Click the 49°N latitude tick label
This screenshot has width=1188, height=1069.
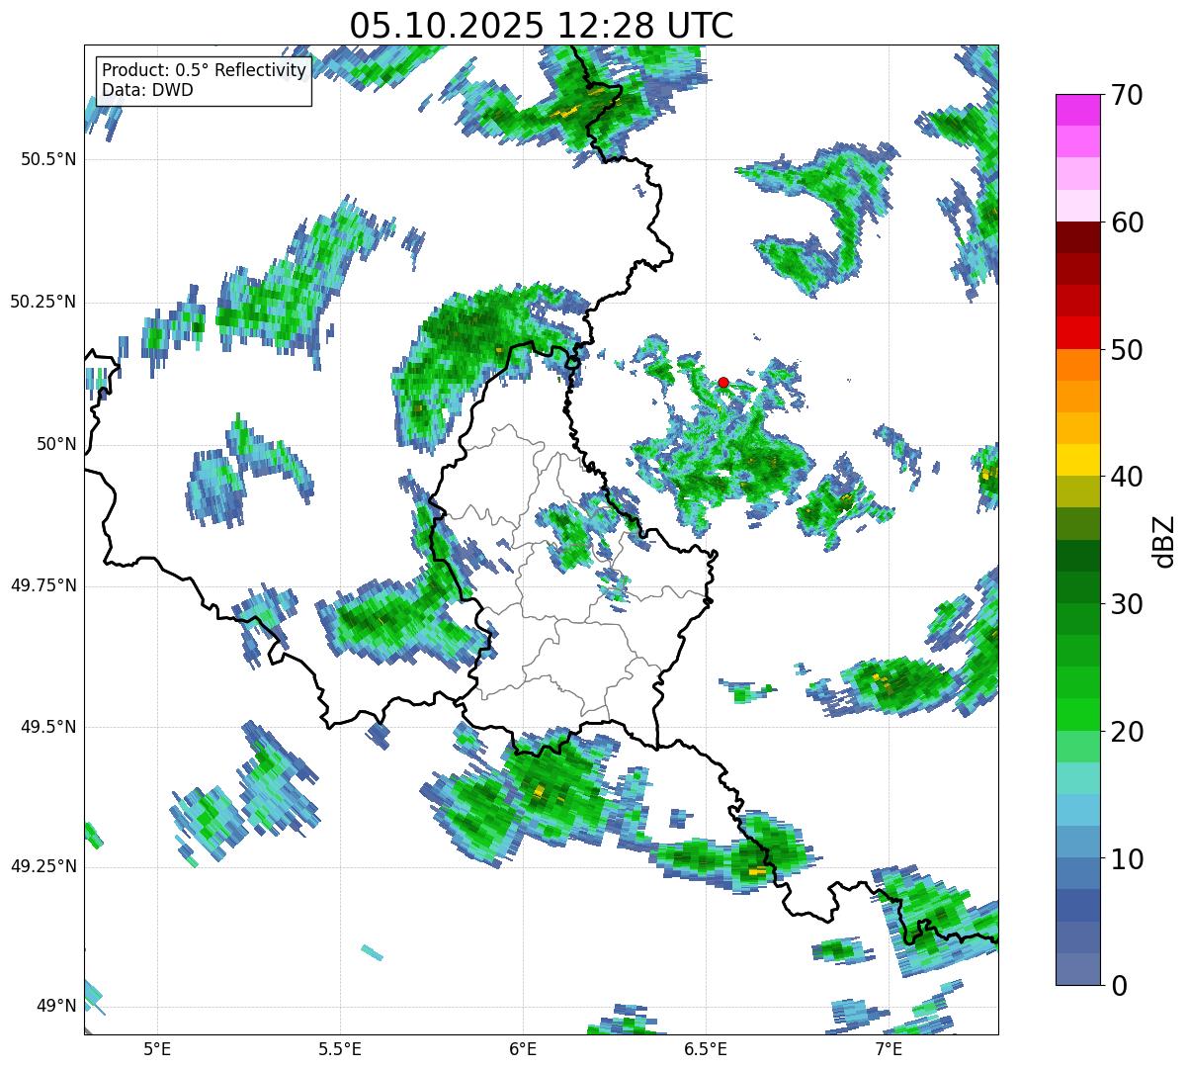(x=57, y=1006)
